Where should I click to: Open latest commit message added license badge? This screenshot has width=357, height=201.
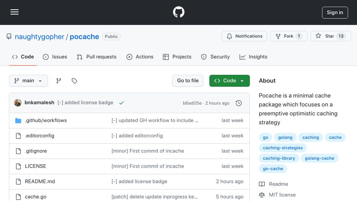pos(86,103)
